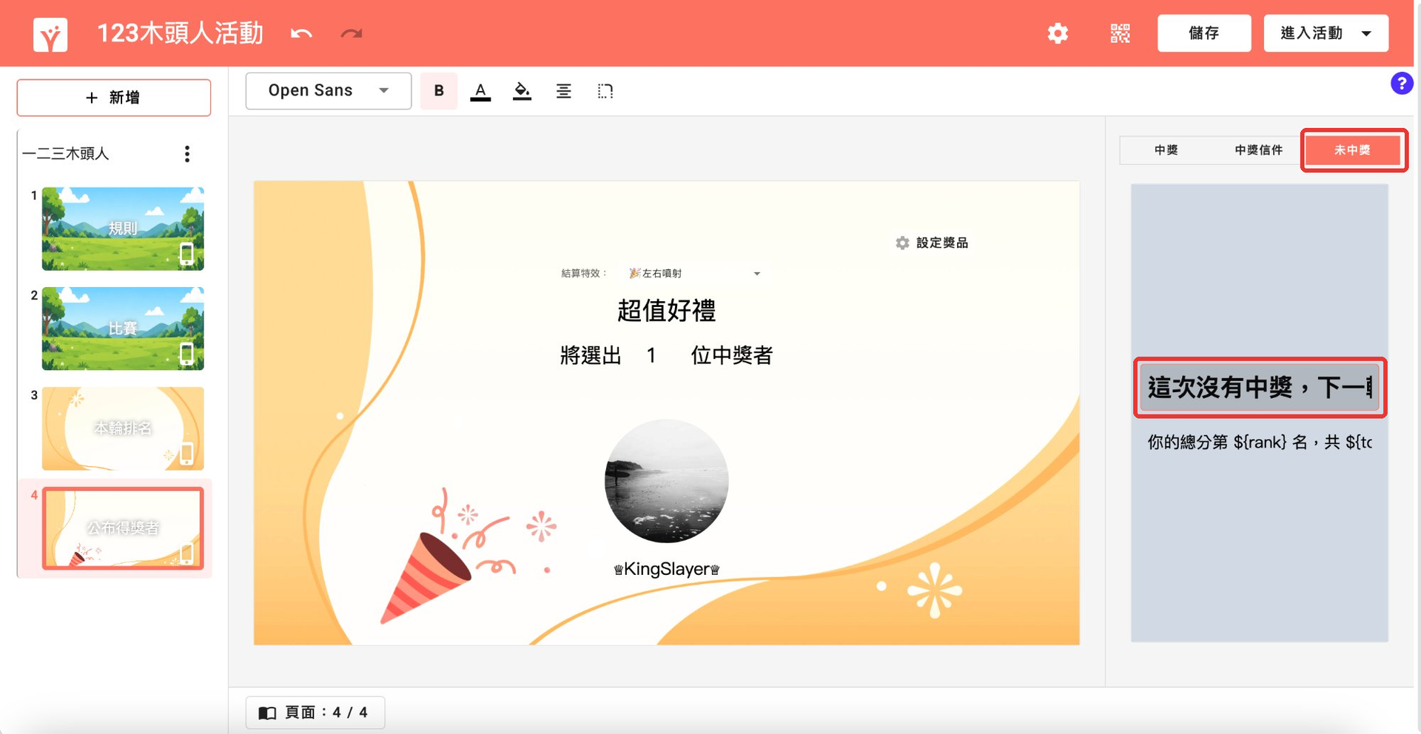Select slide 1 規則 thumbnail
The height and width of the screenshot is (734, 1421).
pyautogui.click(x=123, y=229)
